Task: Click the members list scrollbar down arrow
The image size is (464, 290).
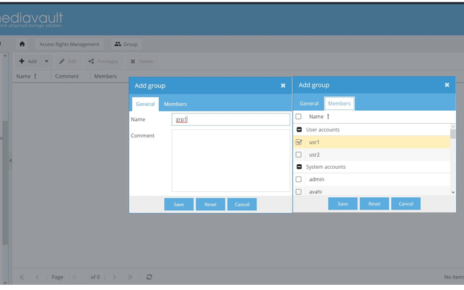Action: pyautogui.click(x=453, y=192)
